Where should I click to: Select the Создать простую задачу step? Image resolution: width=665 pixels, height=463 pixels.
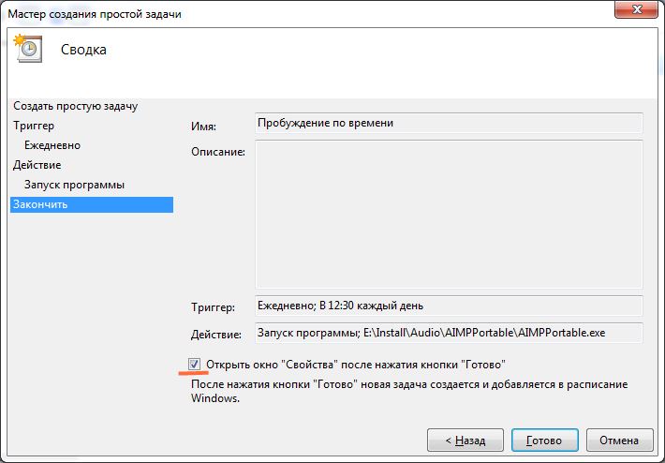[x=76, y=106]
